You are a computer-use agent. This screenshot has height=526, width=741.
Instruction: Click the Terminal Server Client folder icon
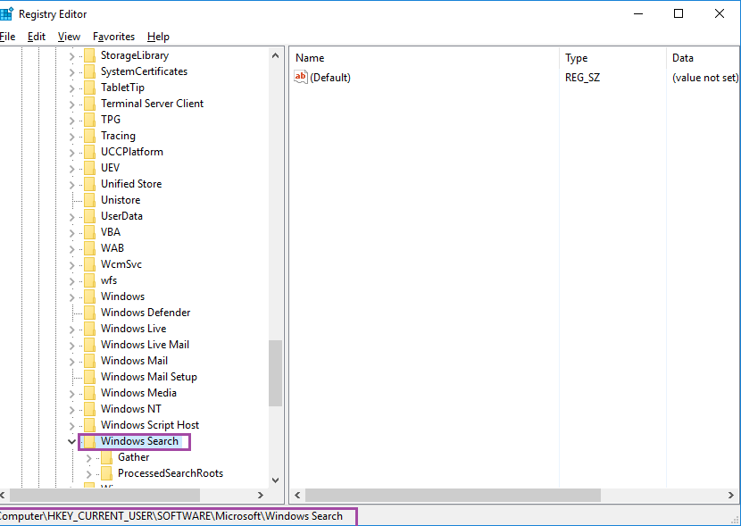pos(89,104)
